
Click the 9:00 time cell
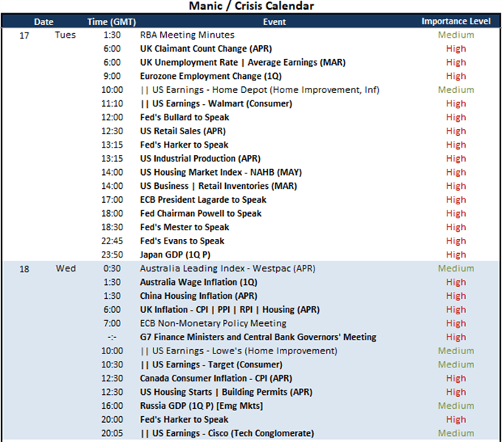pyautogui.click(x=112, y=76)
